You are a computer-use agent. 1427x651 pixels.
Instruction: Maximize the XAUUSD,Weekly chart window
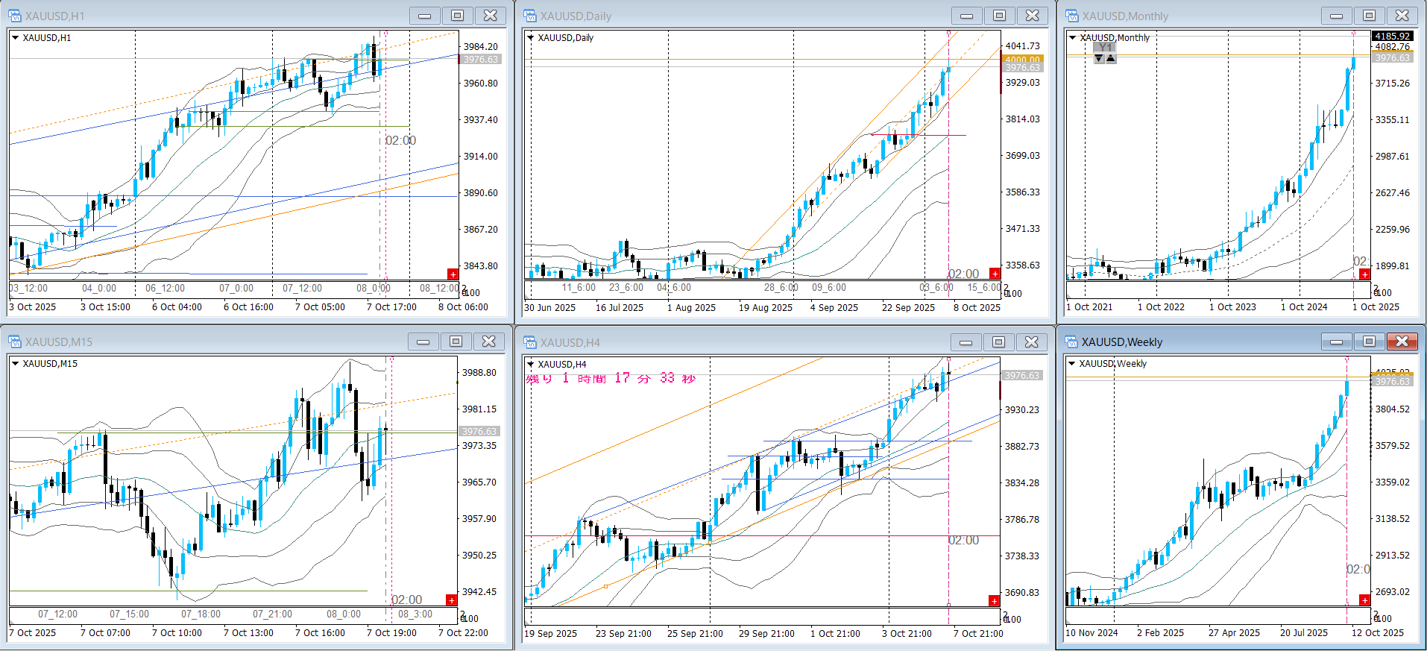(x=1369, y=342)
